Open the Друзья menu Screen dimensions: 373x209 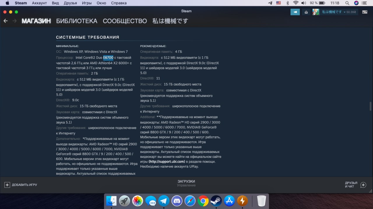click(x=70, y=3)
